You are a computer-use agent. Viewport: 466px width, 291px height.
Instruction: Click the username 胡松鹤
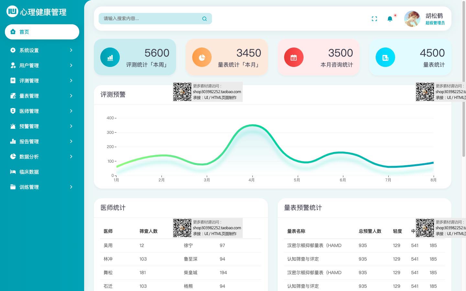tap(434, 16)
